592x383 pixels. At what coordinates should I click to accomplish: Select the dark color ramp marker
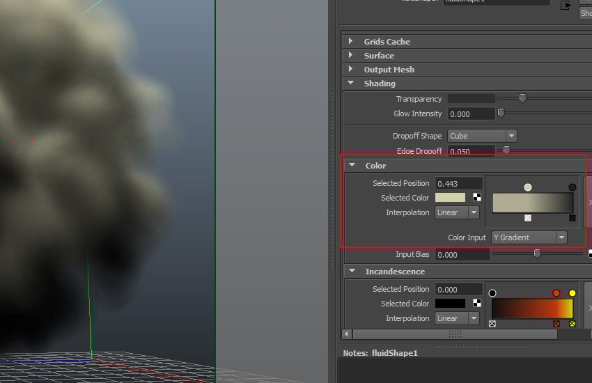pyautogui.click(x=572, y=187)
